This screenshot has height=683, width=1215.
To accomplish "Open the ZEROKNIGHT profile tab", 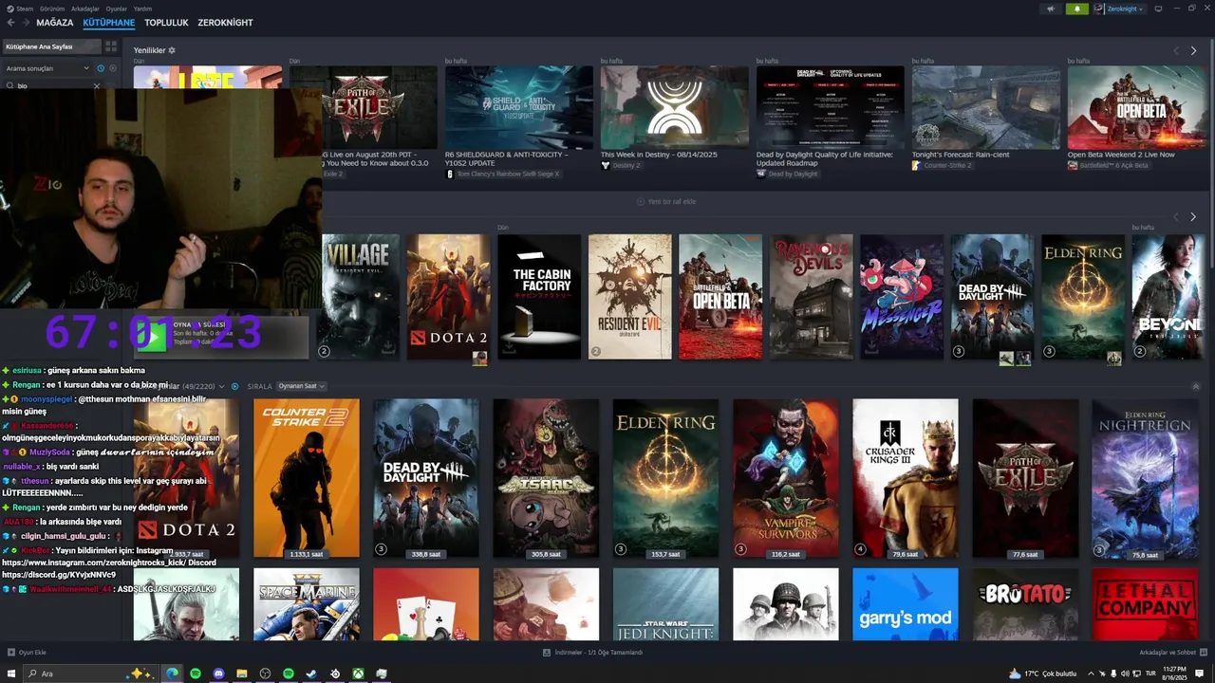I will click(x=225, y=22).
